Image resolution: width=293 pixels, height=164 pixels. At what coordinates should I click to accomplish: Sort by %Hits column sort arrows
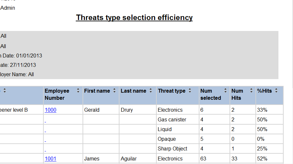(276, 91)
